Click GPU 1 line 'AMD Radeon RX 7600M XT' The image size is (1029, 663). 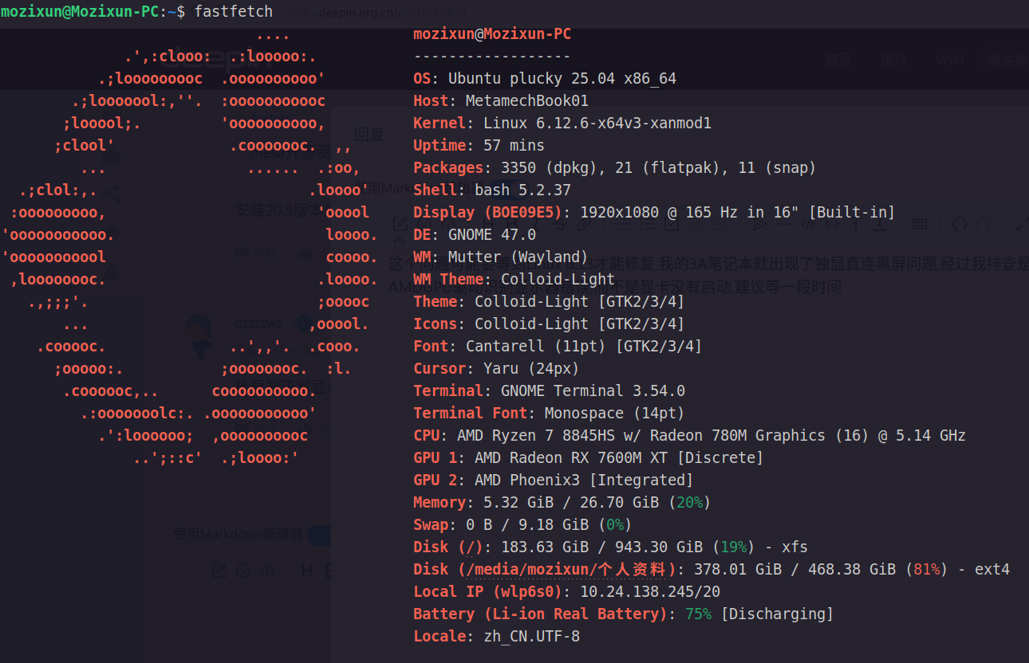[588, 458]
